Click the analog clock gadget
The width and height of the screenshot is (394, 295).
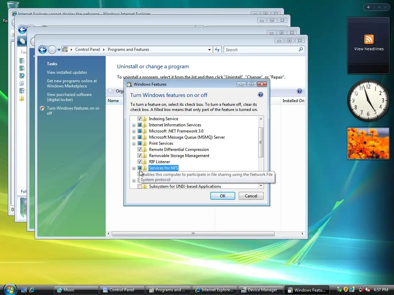[368, 100]
